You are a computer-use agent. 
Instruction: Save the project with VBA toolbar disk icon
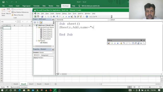[x=42, y=17]
